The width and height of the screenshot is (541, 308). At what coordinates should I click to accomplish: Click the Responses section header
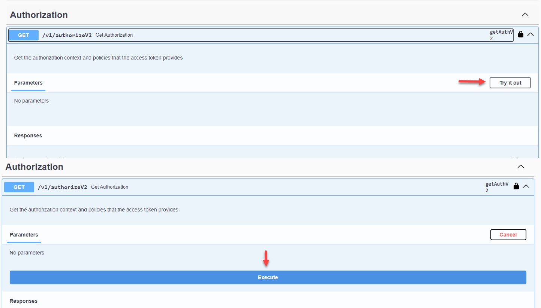28,135
